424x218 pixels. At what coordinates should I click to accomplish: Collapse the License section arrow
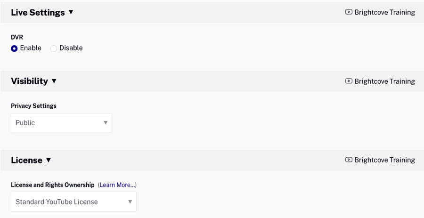(x=48, y=160)
